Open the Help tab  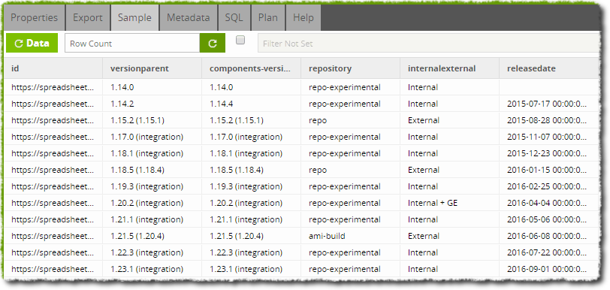tap(303, 18)
